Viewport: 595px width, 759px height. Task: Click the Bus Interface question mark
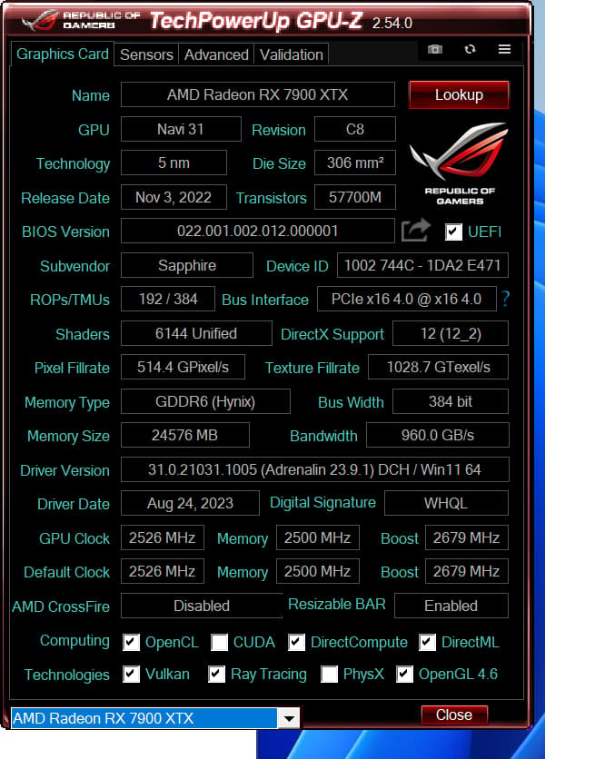point(505,299)
